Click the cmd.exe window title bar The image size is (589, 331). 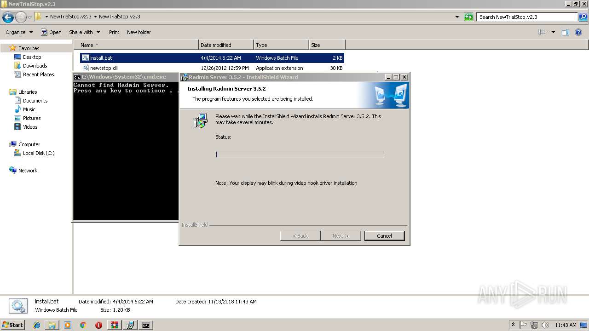click(125, 77)
